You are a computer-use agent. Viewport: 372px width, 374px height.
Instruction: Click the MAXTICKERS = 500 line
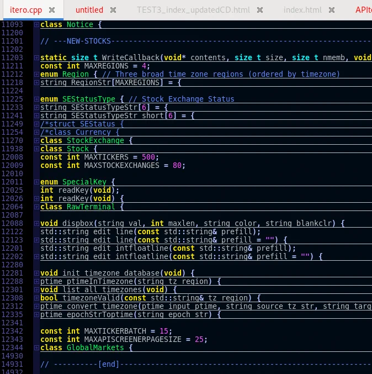pyautogui.click(x=99, y=157)
